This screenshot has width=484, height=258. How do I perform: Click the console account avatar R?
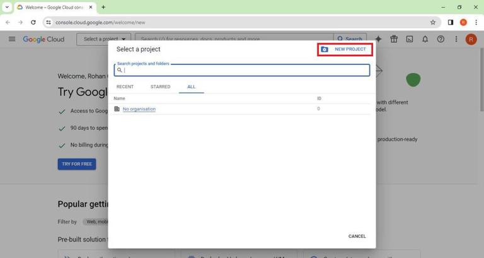point(471,39)
